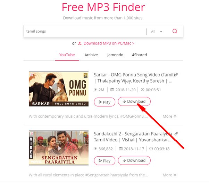Screen dimensions: 209x183
Task: Open the Jamendo tab
Action: [115, 55]
